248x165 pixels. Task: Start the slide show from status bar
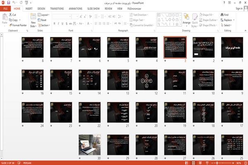207,163
